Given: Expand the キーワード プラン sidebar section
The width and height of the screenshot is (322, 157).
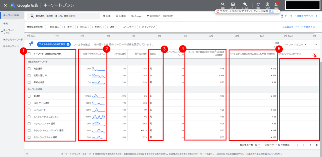Looking at the screenshot, I should coord(9,31).
